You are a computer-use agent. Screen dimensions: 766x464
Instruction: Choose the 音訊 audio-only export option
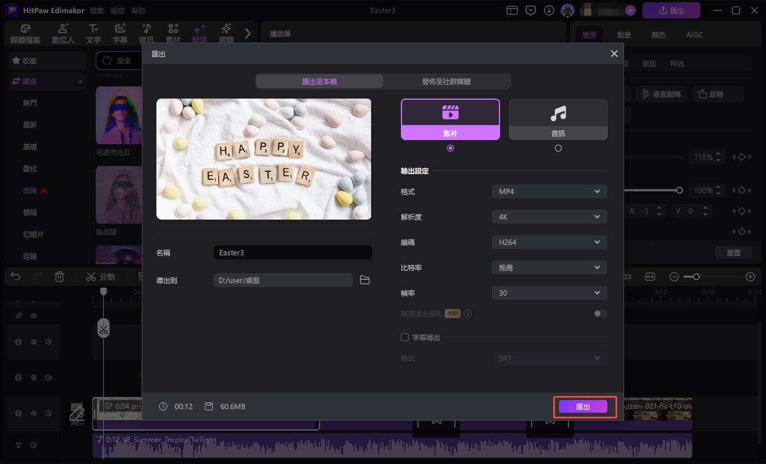point(558,119)
